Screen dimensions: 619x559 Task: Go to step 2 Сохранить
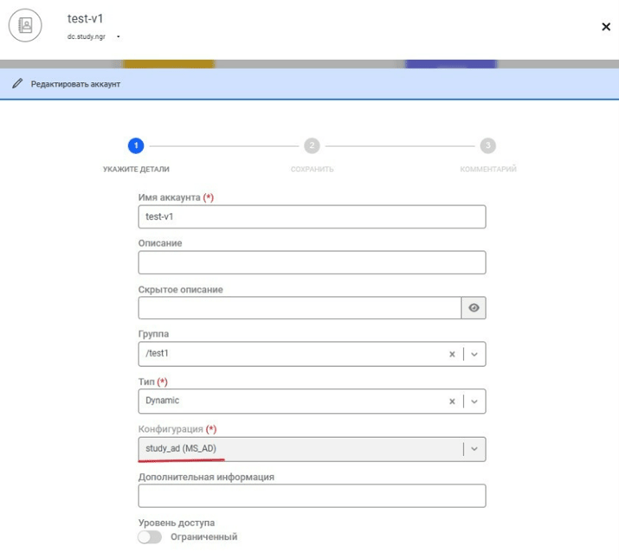(x=312, y=145)
